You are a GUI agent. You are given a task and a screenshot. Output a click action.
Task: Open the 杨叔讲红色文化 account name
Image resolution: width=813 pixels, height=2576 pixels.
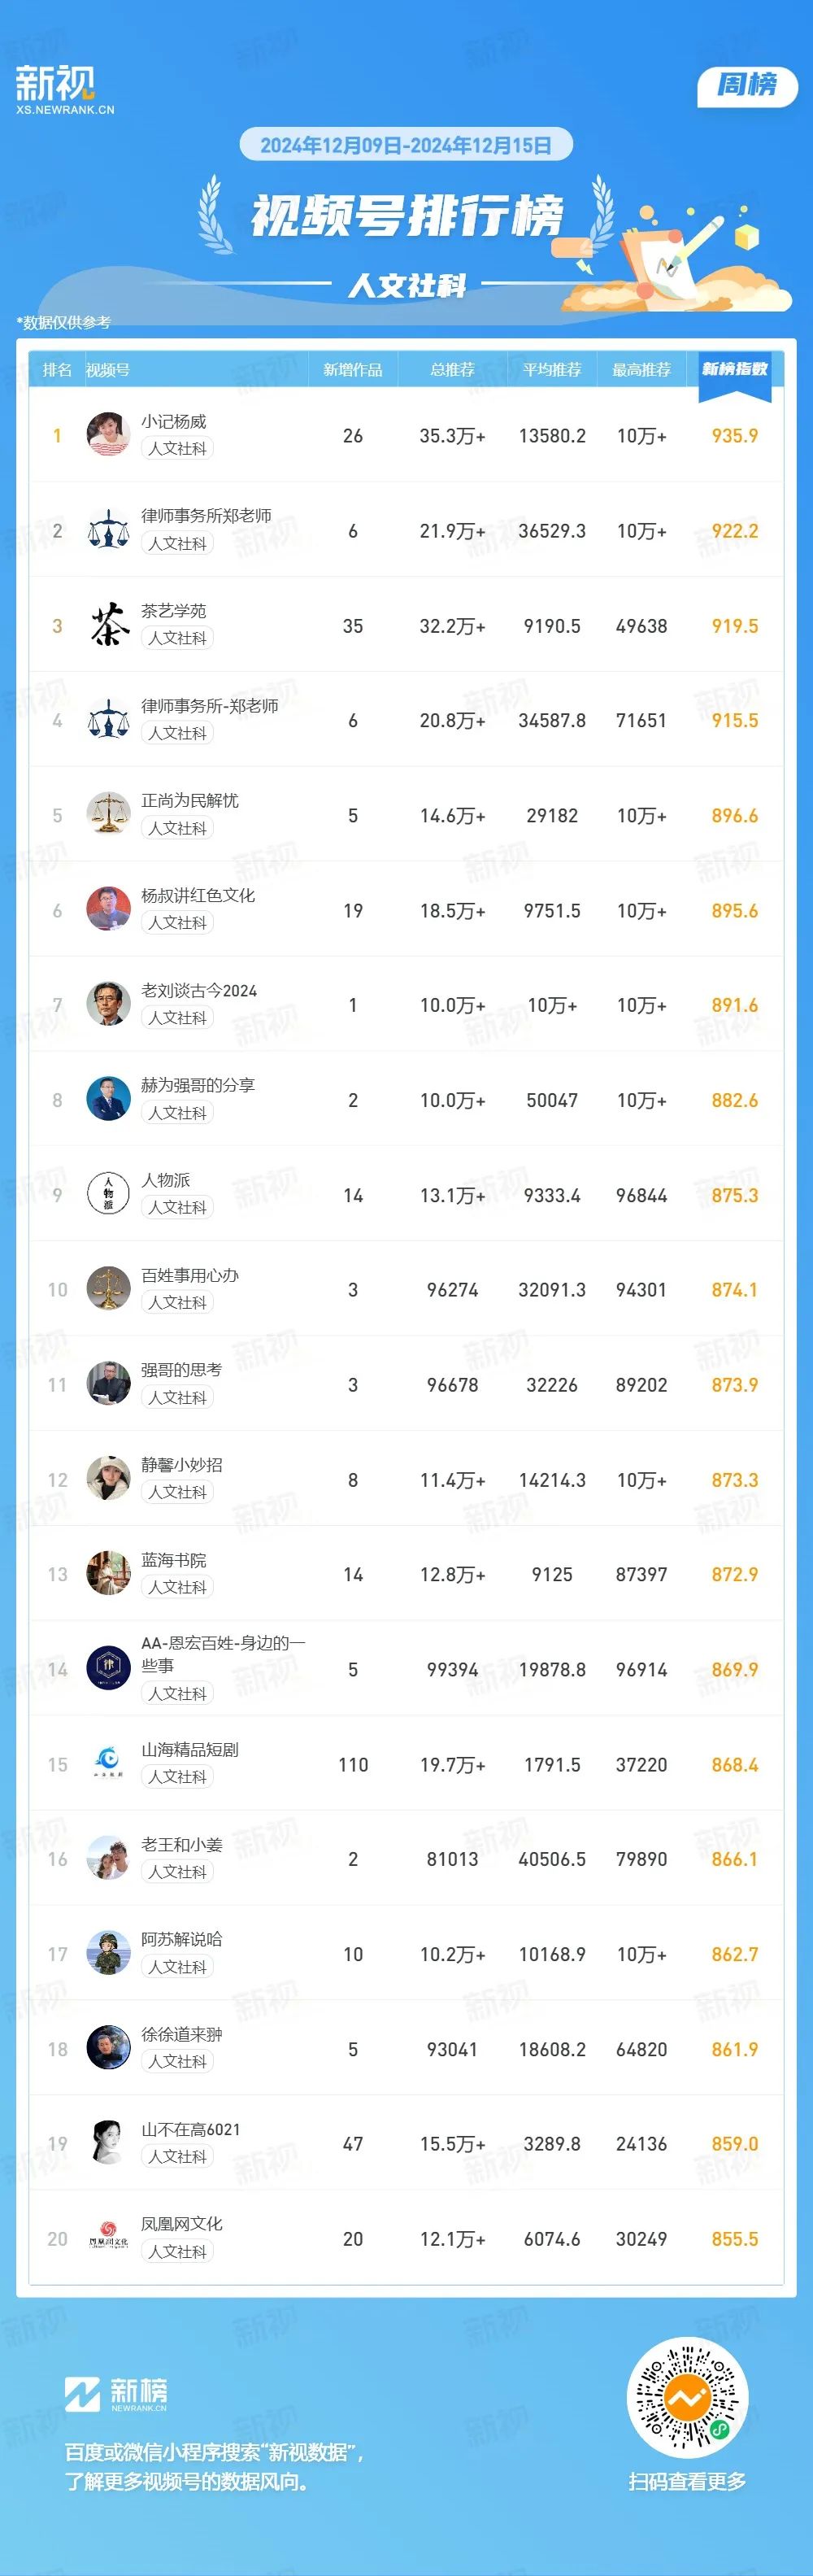pyautogui.click(x=198, y=896)
